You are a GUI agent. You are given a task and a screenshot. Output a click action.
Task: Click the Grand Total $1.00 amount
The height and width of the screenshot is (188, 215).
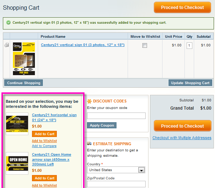(206, 108)
